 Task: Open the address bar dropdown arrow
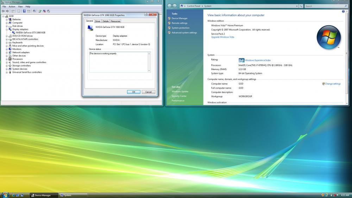coord(296,6)
